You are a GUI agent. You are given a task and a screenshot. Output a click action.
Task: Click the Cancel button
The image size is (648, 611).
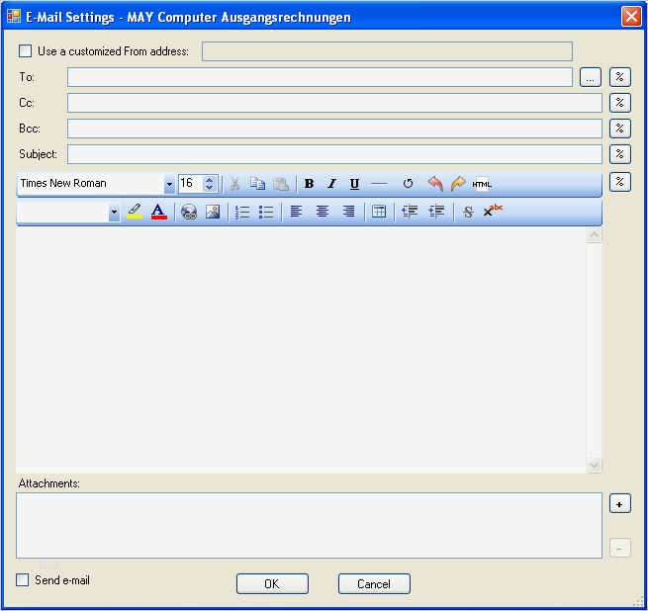[374, 583]
